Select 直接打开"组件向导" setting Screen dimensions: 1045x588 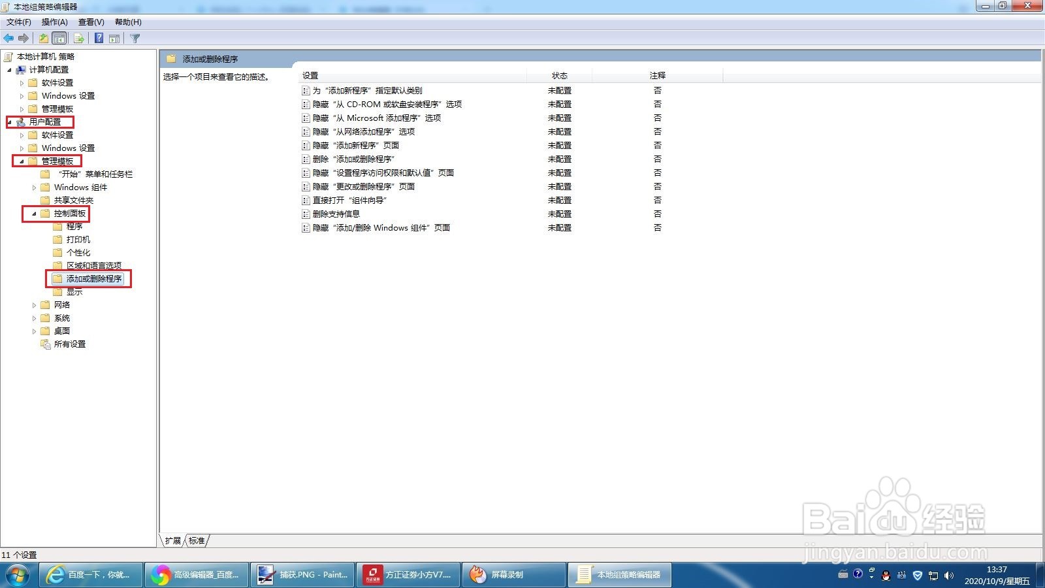tap(350, 201)
